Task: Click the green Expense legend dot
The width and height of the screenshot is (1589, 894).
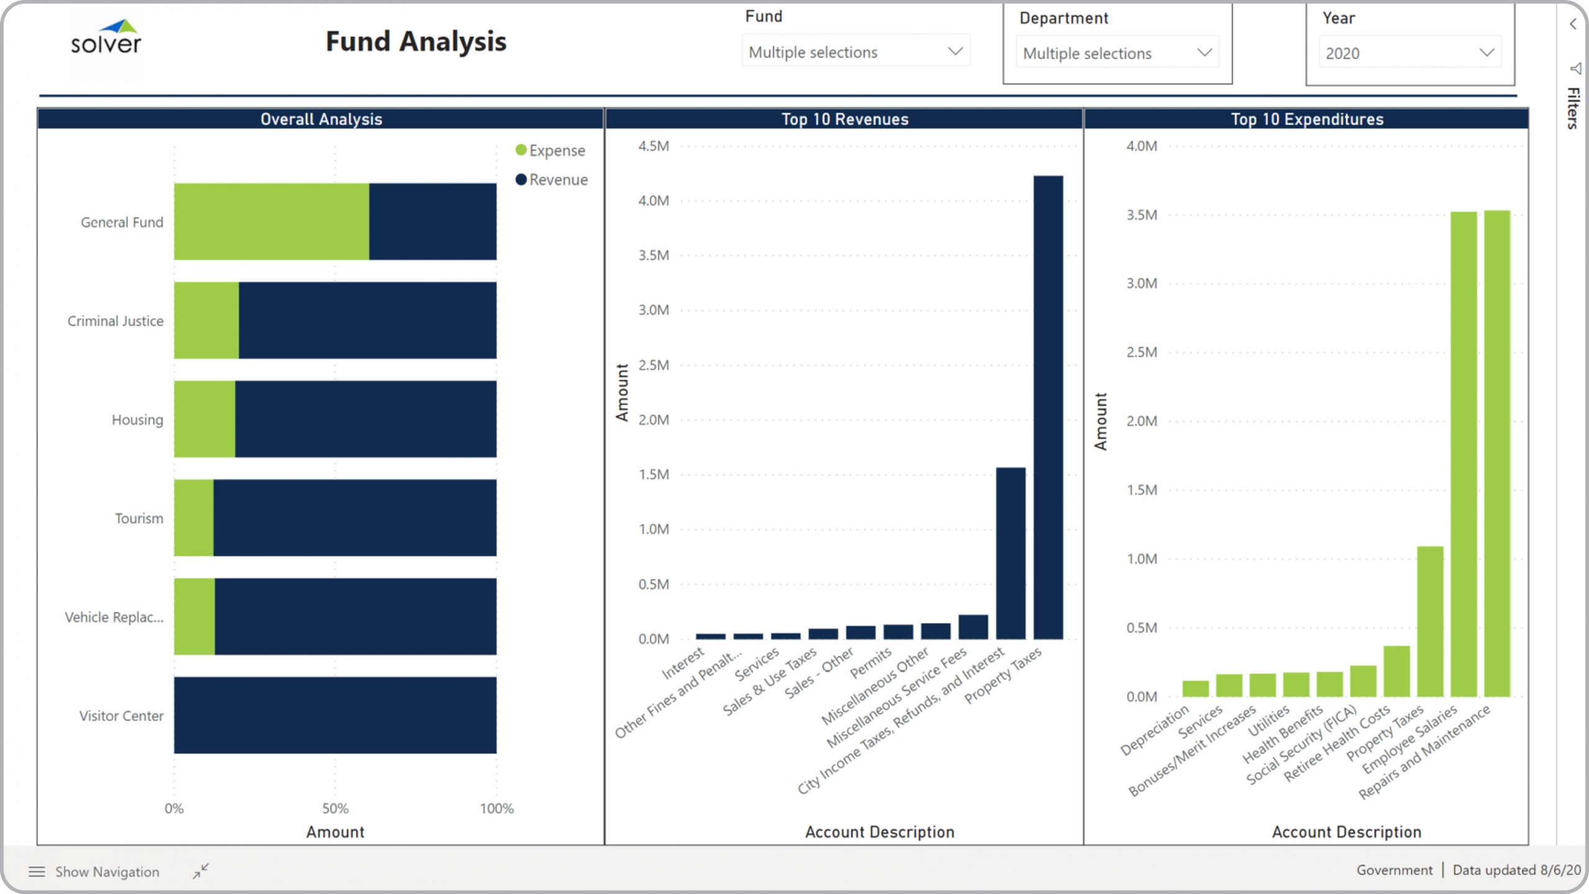Action: tap(521, 150)
